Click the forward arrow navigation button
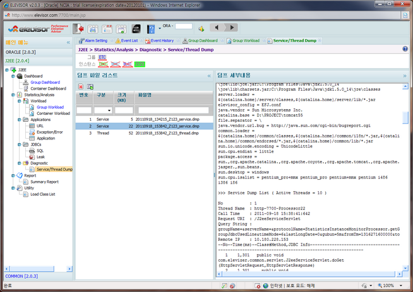 (x=232, y=27)
